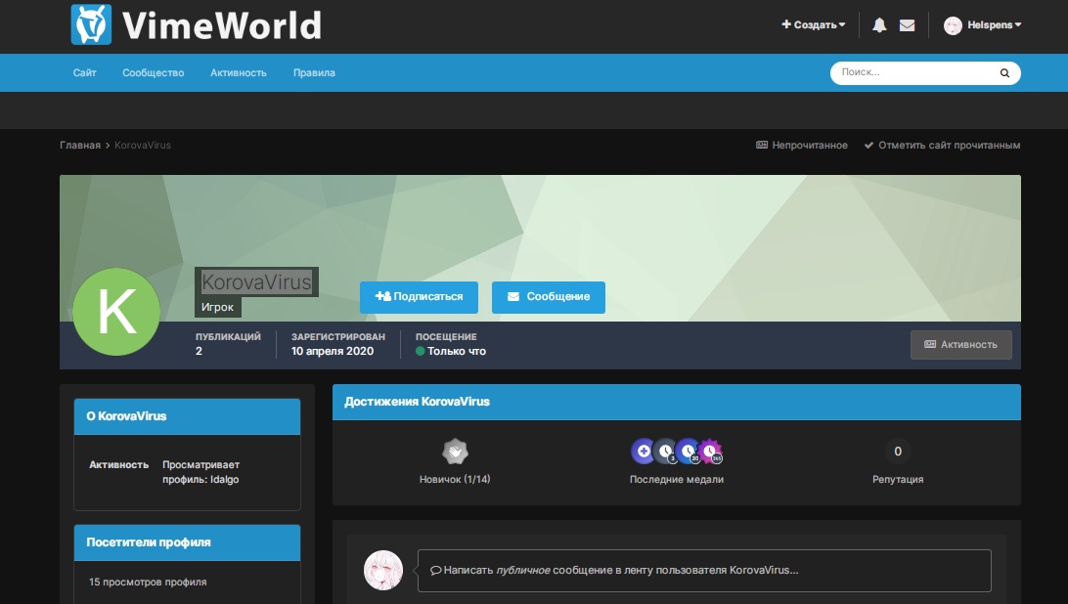Click the first medal with plus symbol
The height and width of the screenshot is (604, 1068).
point(643,451)
